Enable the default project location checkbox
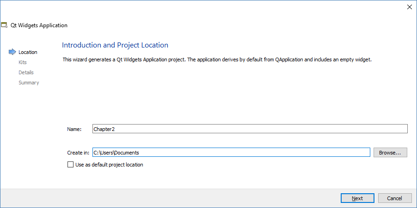Screen dimensions: 417x208 [x=71, y=165]
